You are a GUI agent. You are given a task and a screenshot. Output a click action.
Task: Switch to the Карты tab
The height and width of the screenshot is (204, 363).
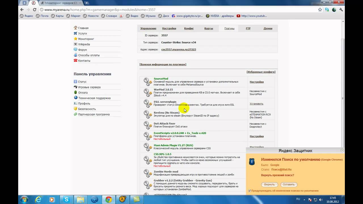coord(209,28)
